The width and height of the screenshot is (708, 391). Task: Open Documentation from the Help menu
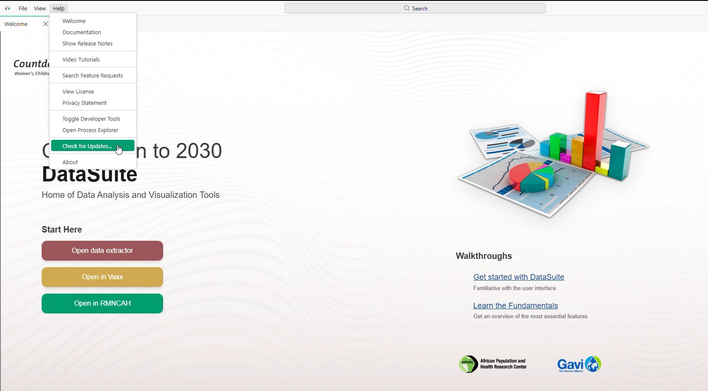pos(93,32)
